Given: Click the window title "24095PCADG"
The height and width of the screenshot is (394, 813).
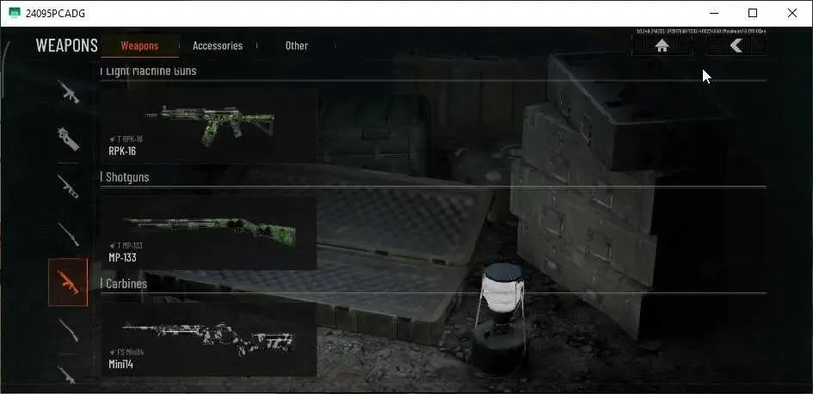Looking at the screenshot, I should coord(55,13).
